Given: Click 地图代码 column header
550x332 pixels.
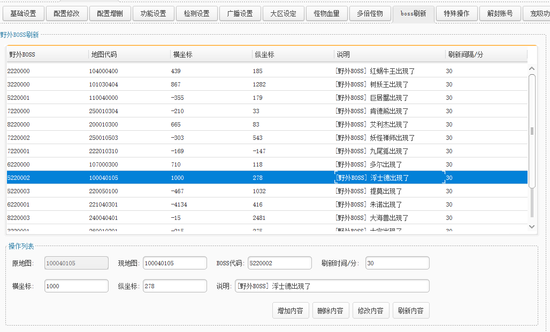Looking at the screenshot, I should pyautogui.click(x=129, y=54).
